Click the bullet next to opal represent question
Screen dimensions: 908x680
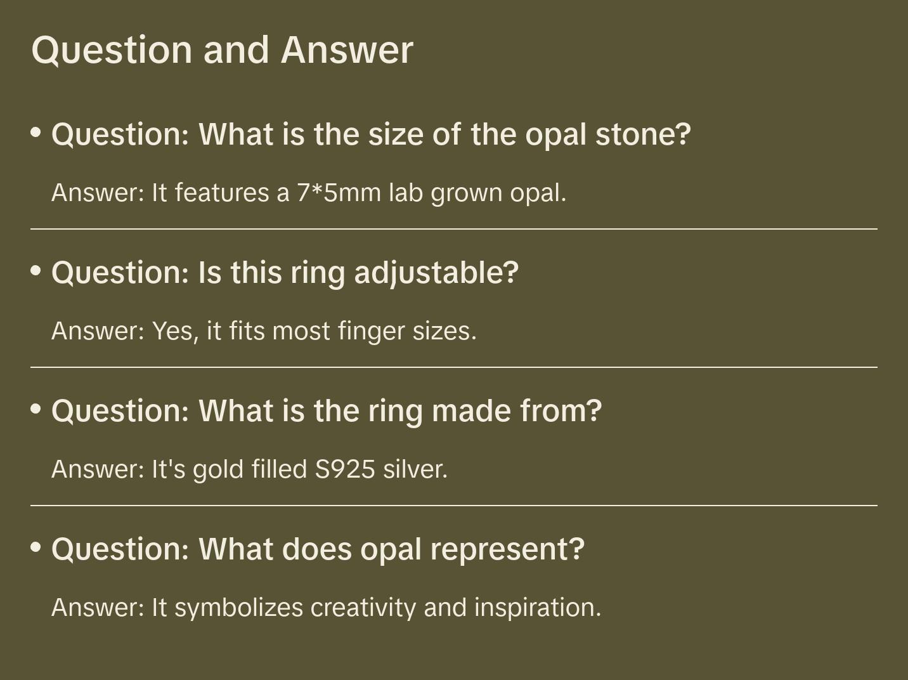tap(36, 547)
